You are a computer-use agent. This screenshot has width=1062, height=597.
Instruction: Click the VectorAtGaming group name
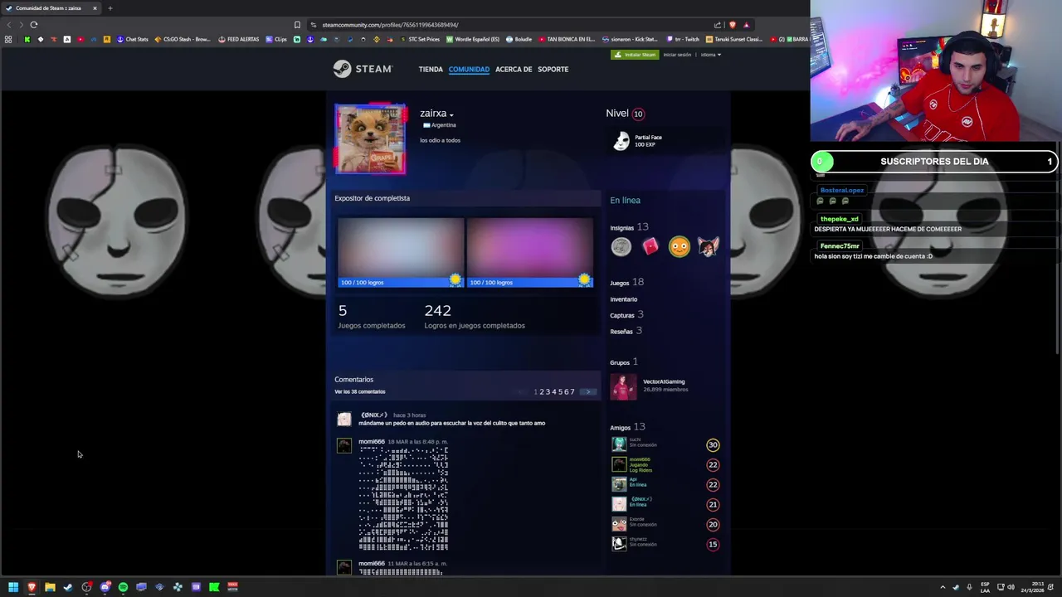click(664, 381)
